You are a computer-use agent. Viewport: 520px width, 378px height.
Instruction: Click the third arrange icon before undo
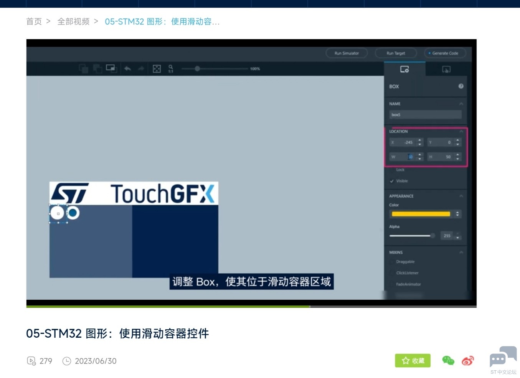111,68
